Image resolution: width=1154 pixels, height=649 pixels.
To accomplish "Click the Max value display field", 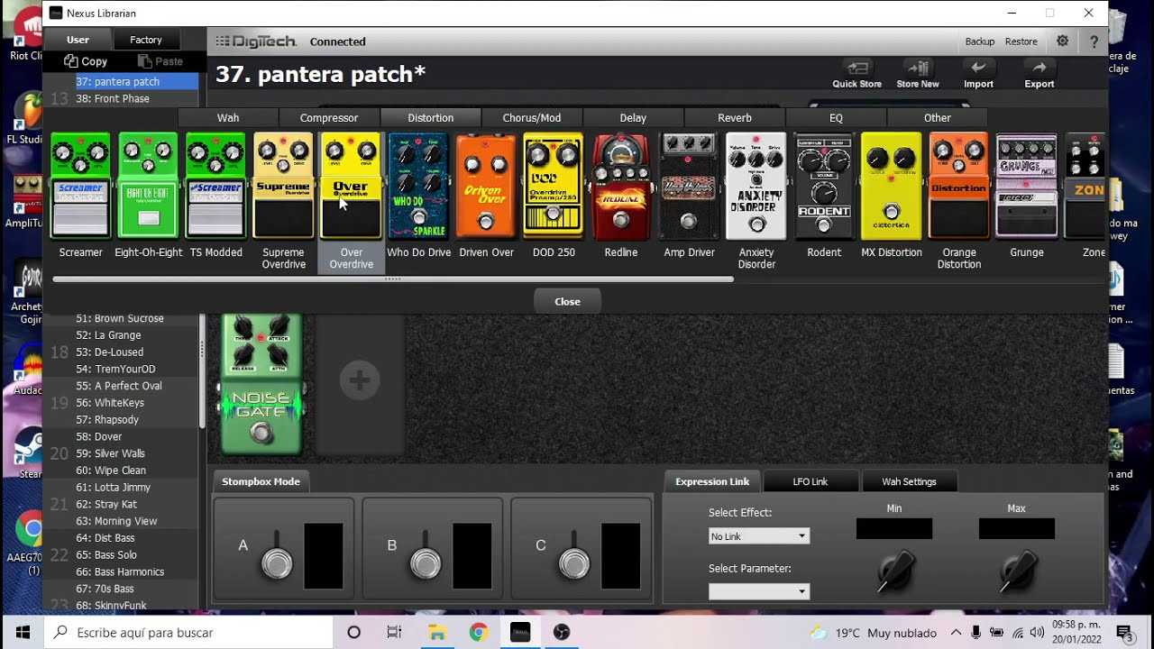I will pyautogui.click(x=1016, y=528).
